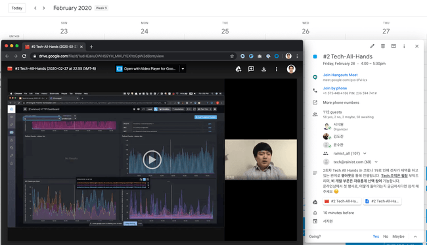427x245 pixels.
Task: Click the Drive icon beside the attachments
Action: (315, 202)
